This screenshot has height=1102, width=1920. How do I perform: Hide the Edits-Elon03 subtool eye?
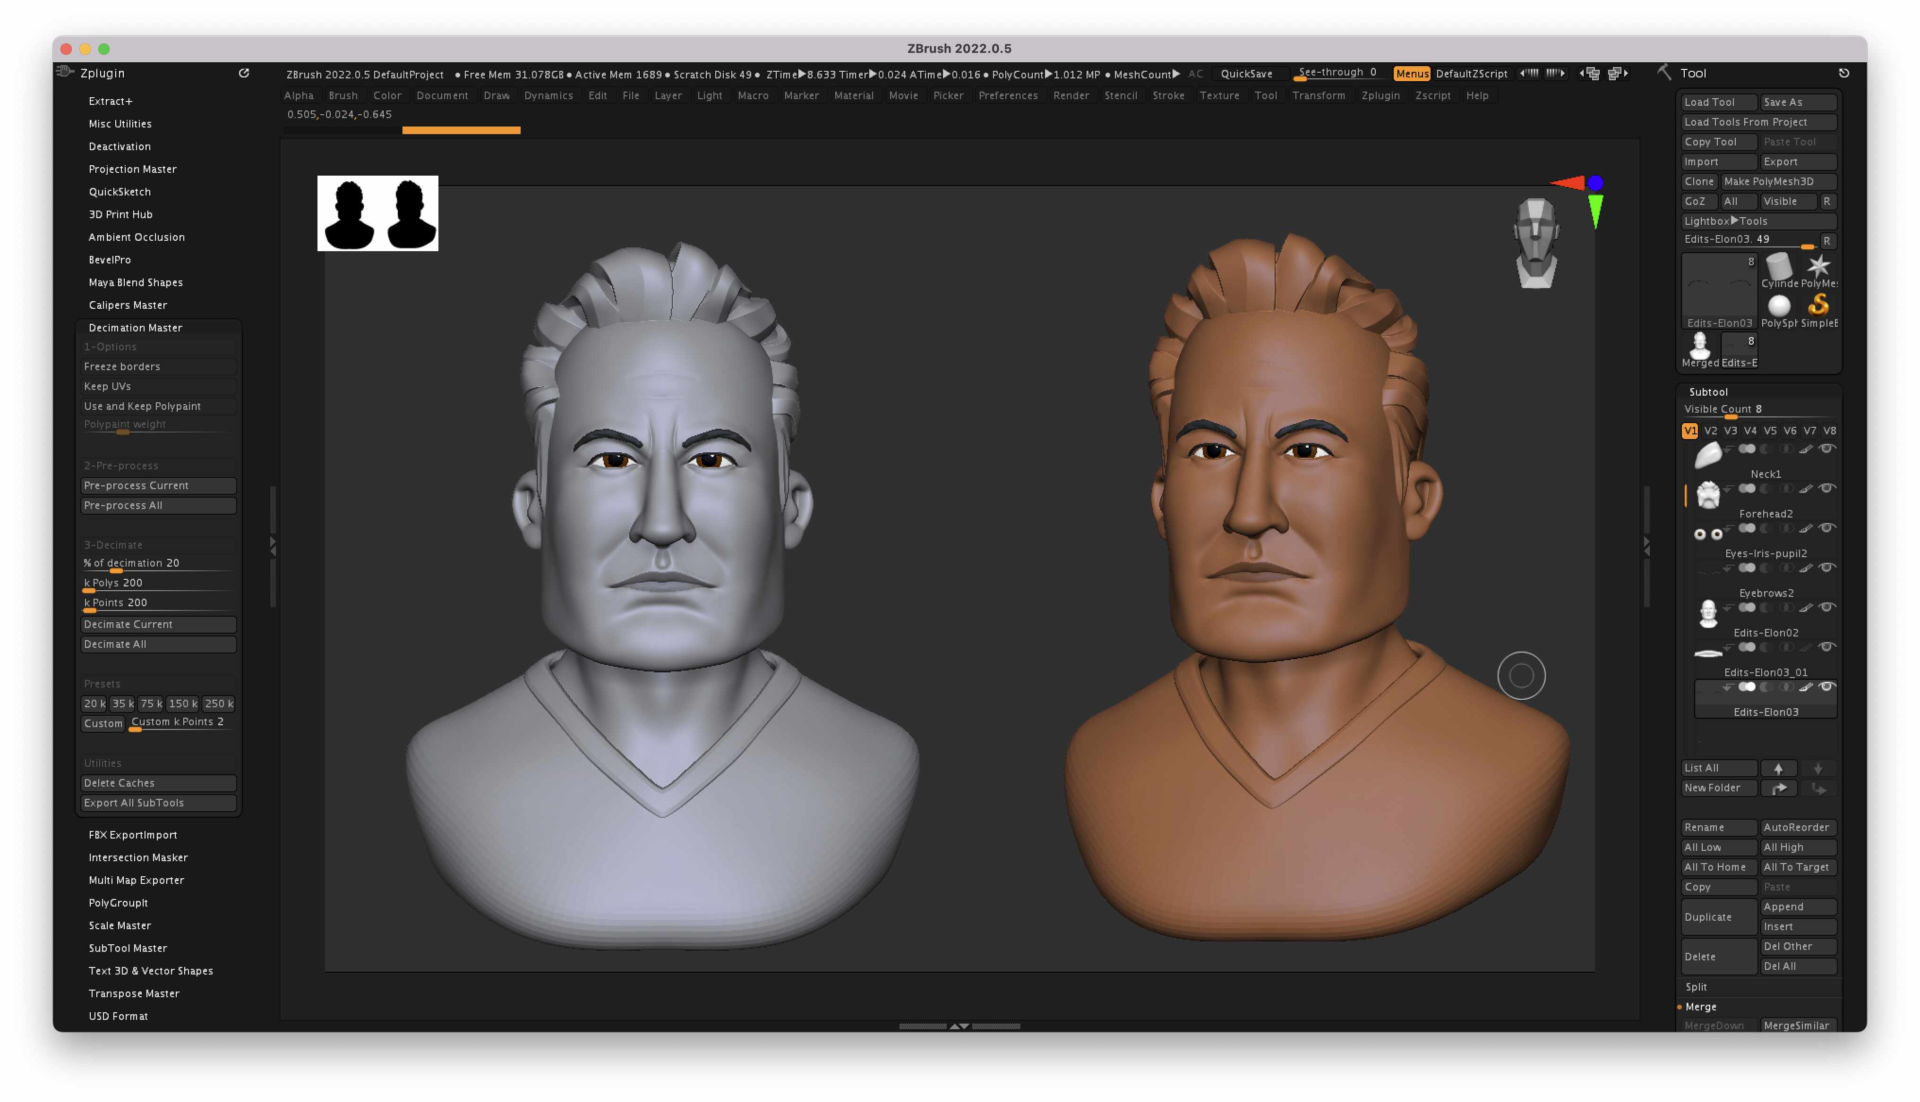coord(1826,687)
